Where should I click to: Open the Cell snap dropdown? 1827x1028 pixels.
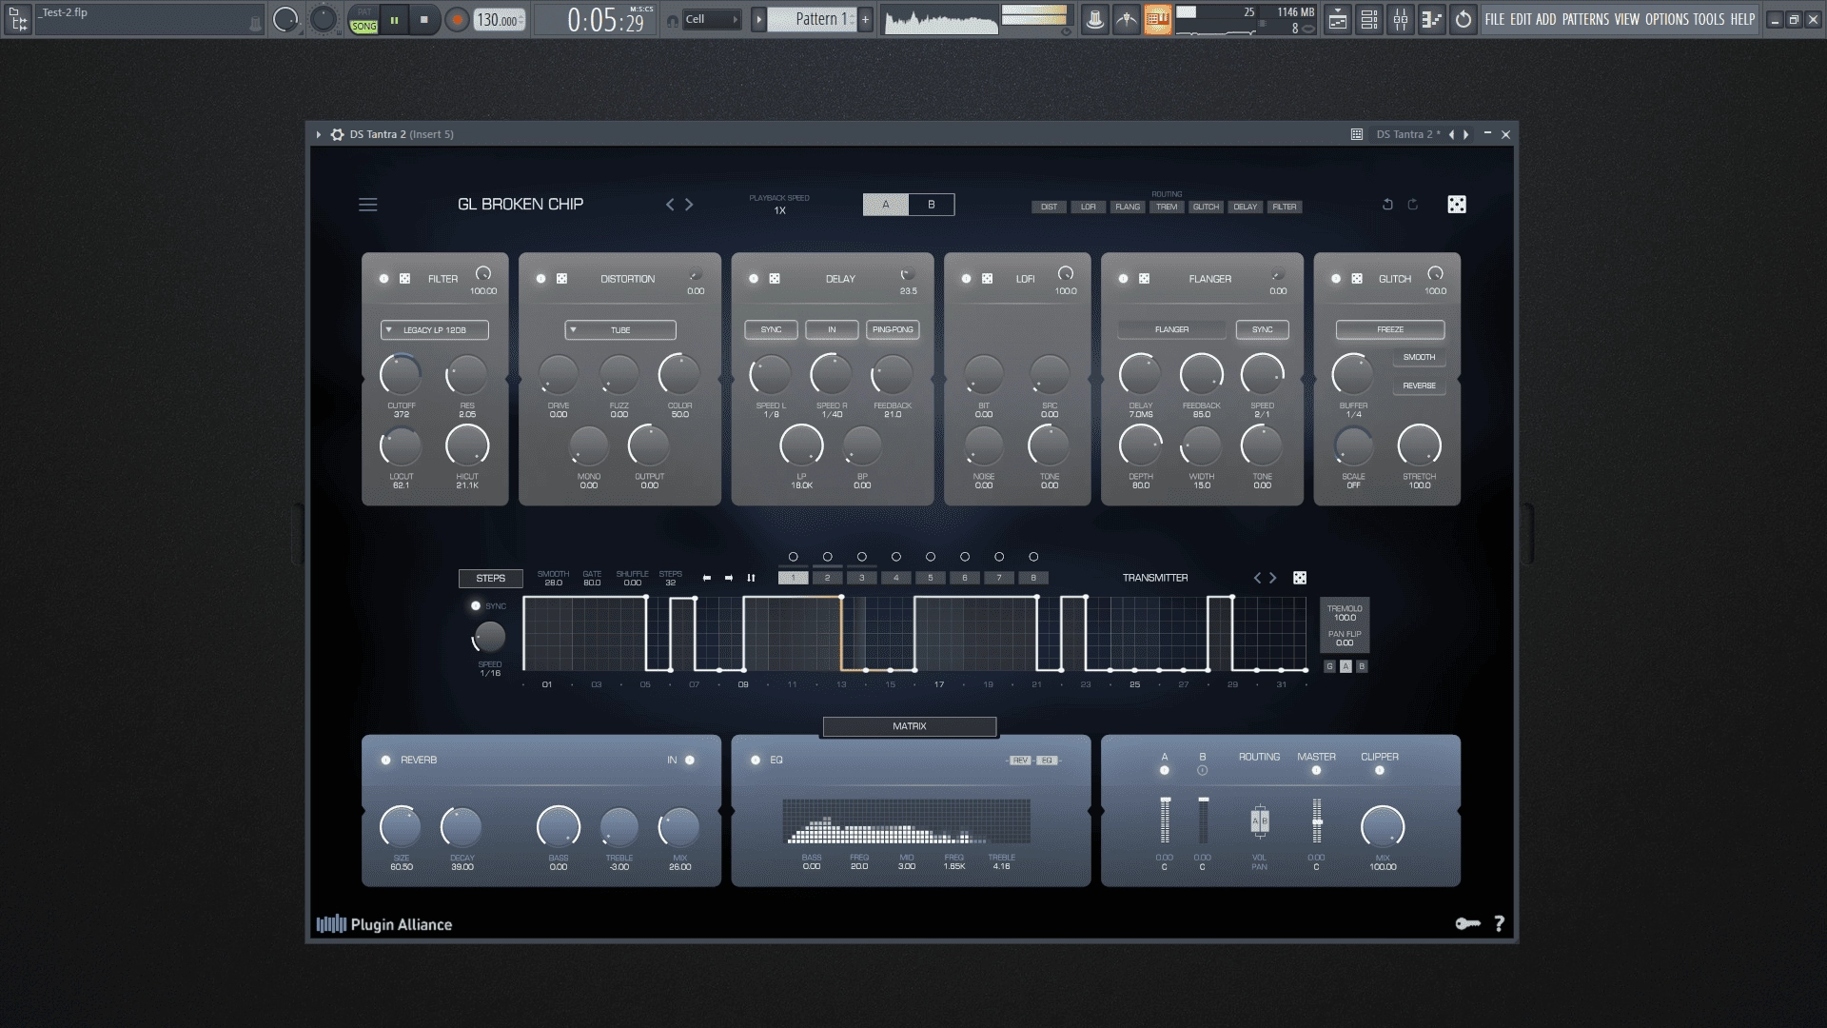point(712,19)
